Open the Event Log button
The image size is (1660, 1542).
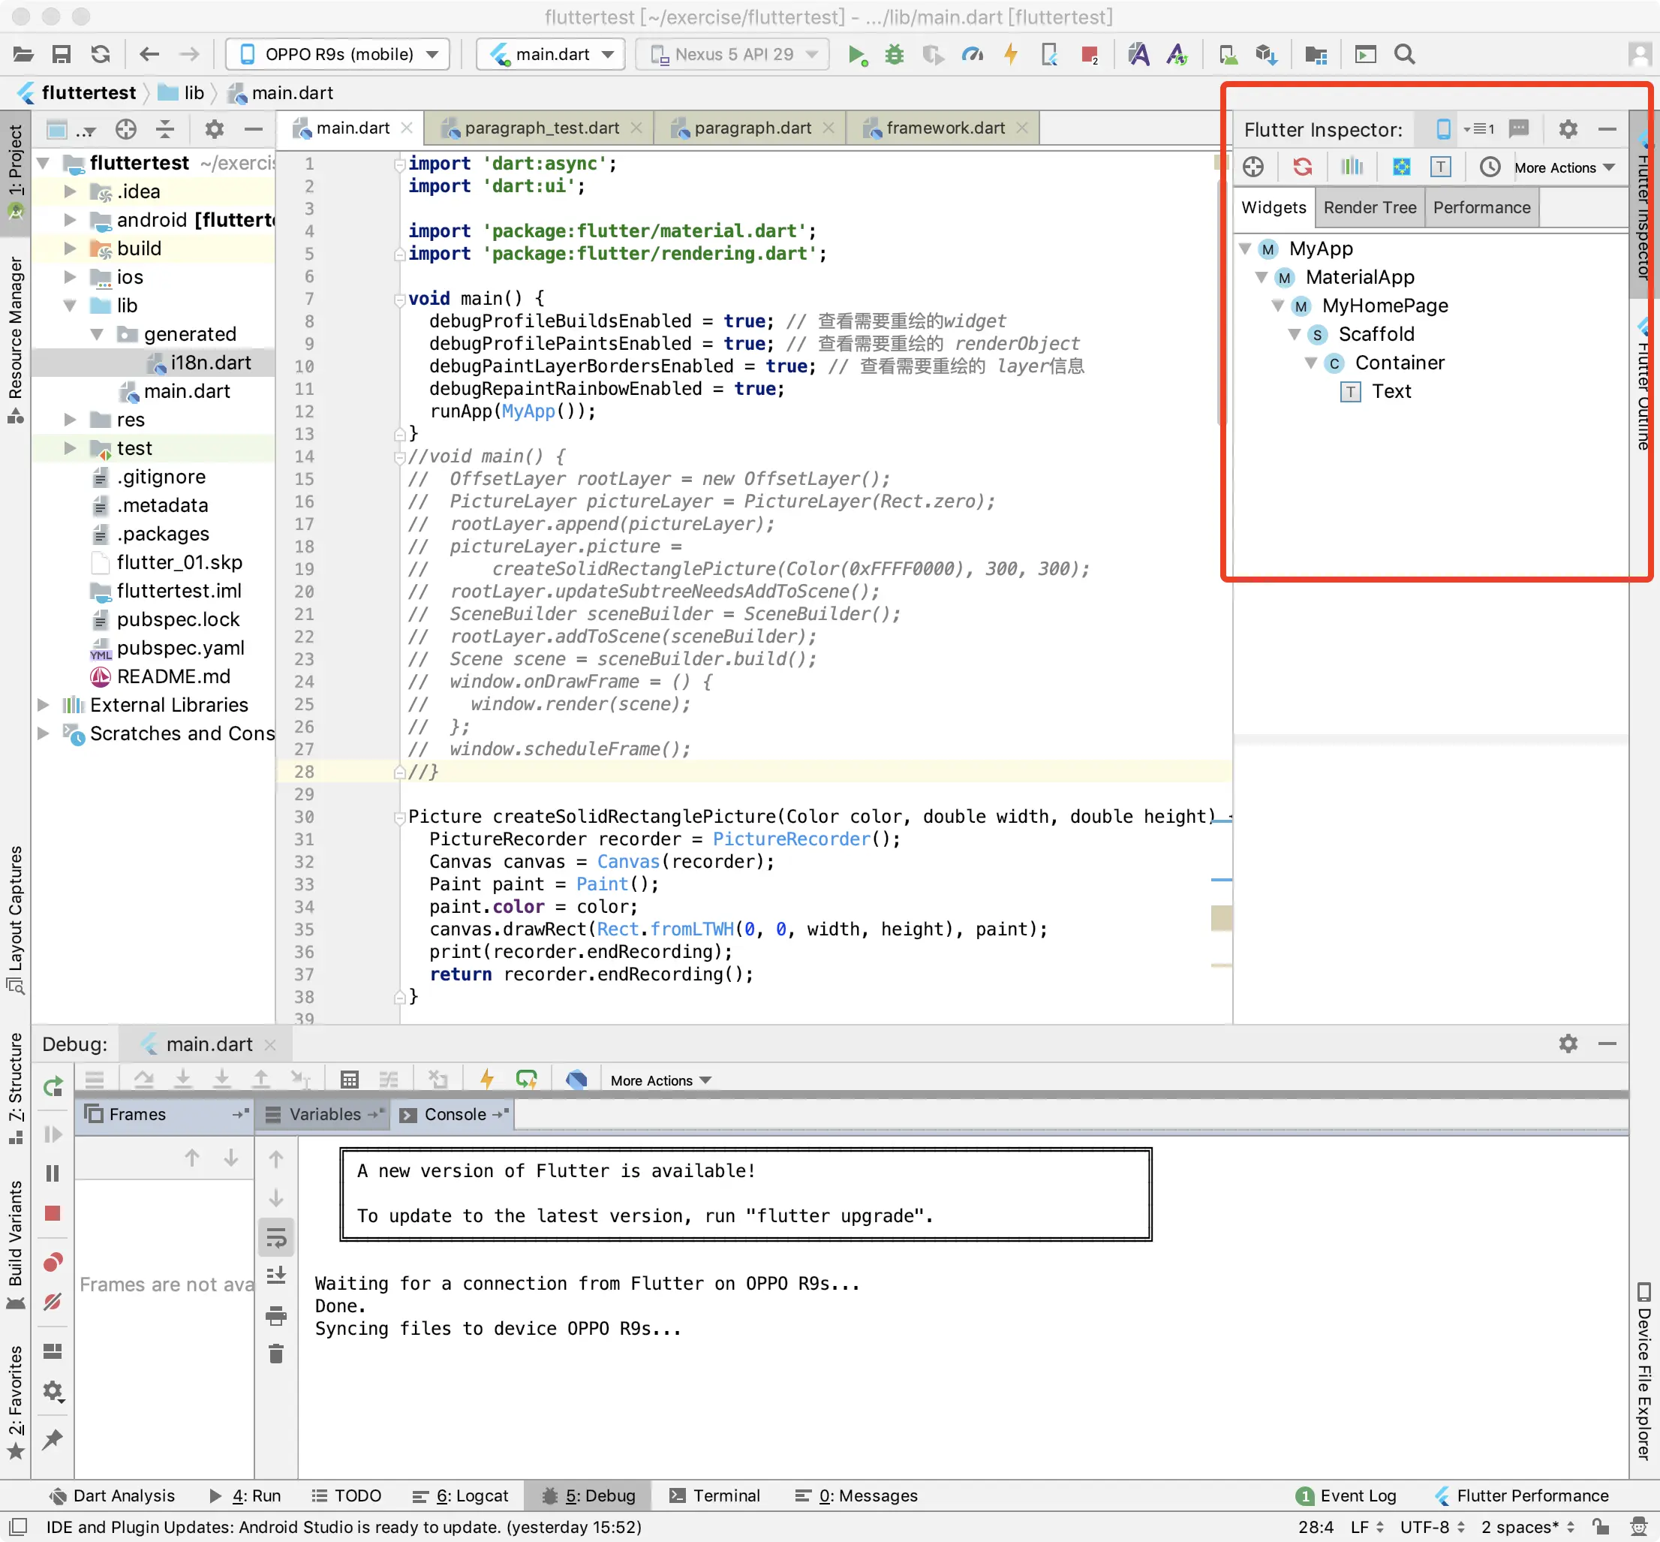click(x=1346, y=1496)
